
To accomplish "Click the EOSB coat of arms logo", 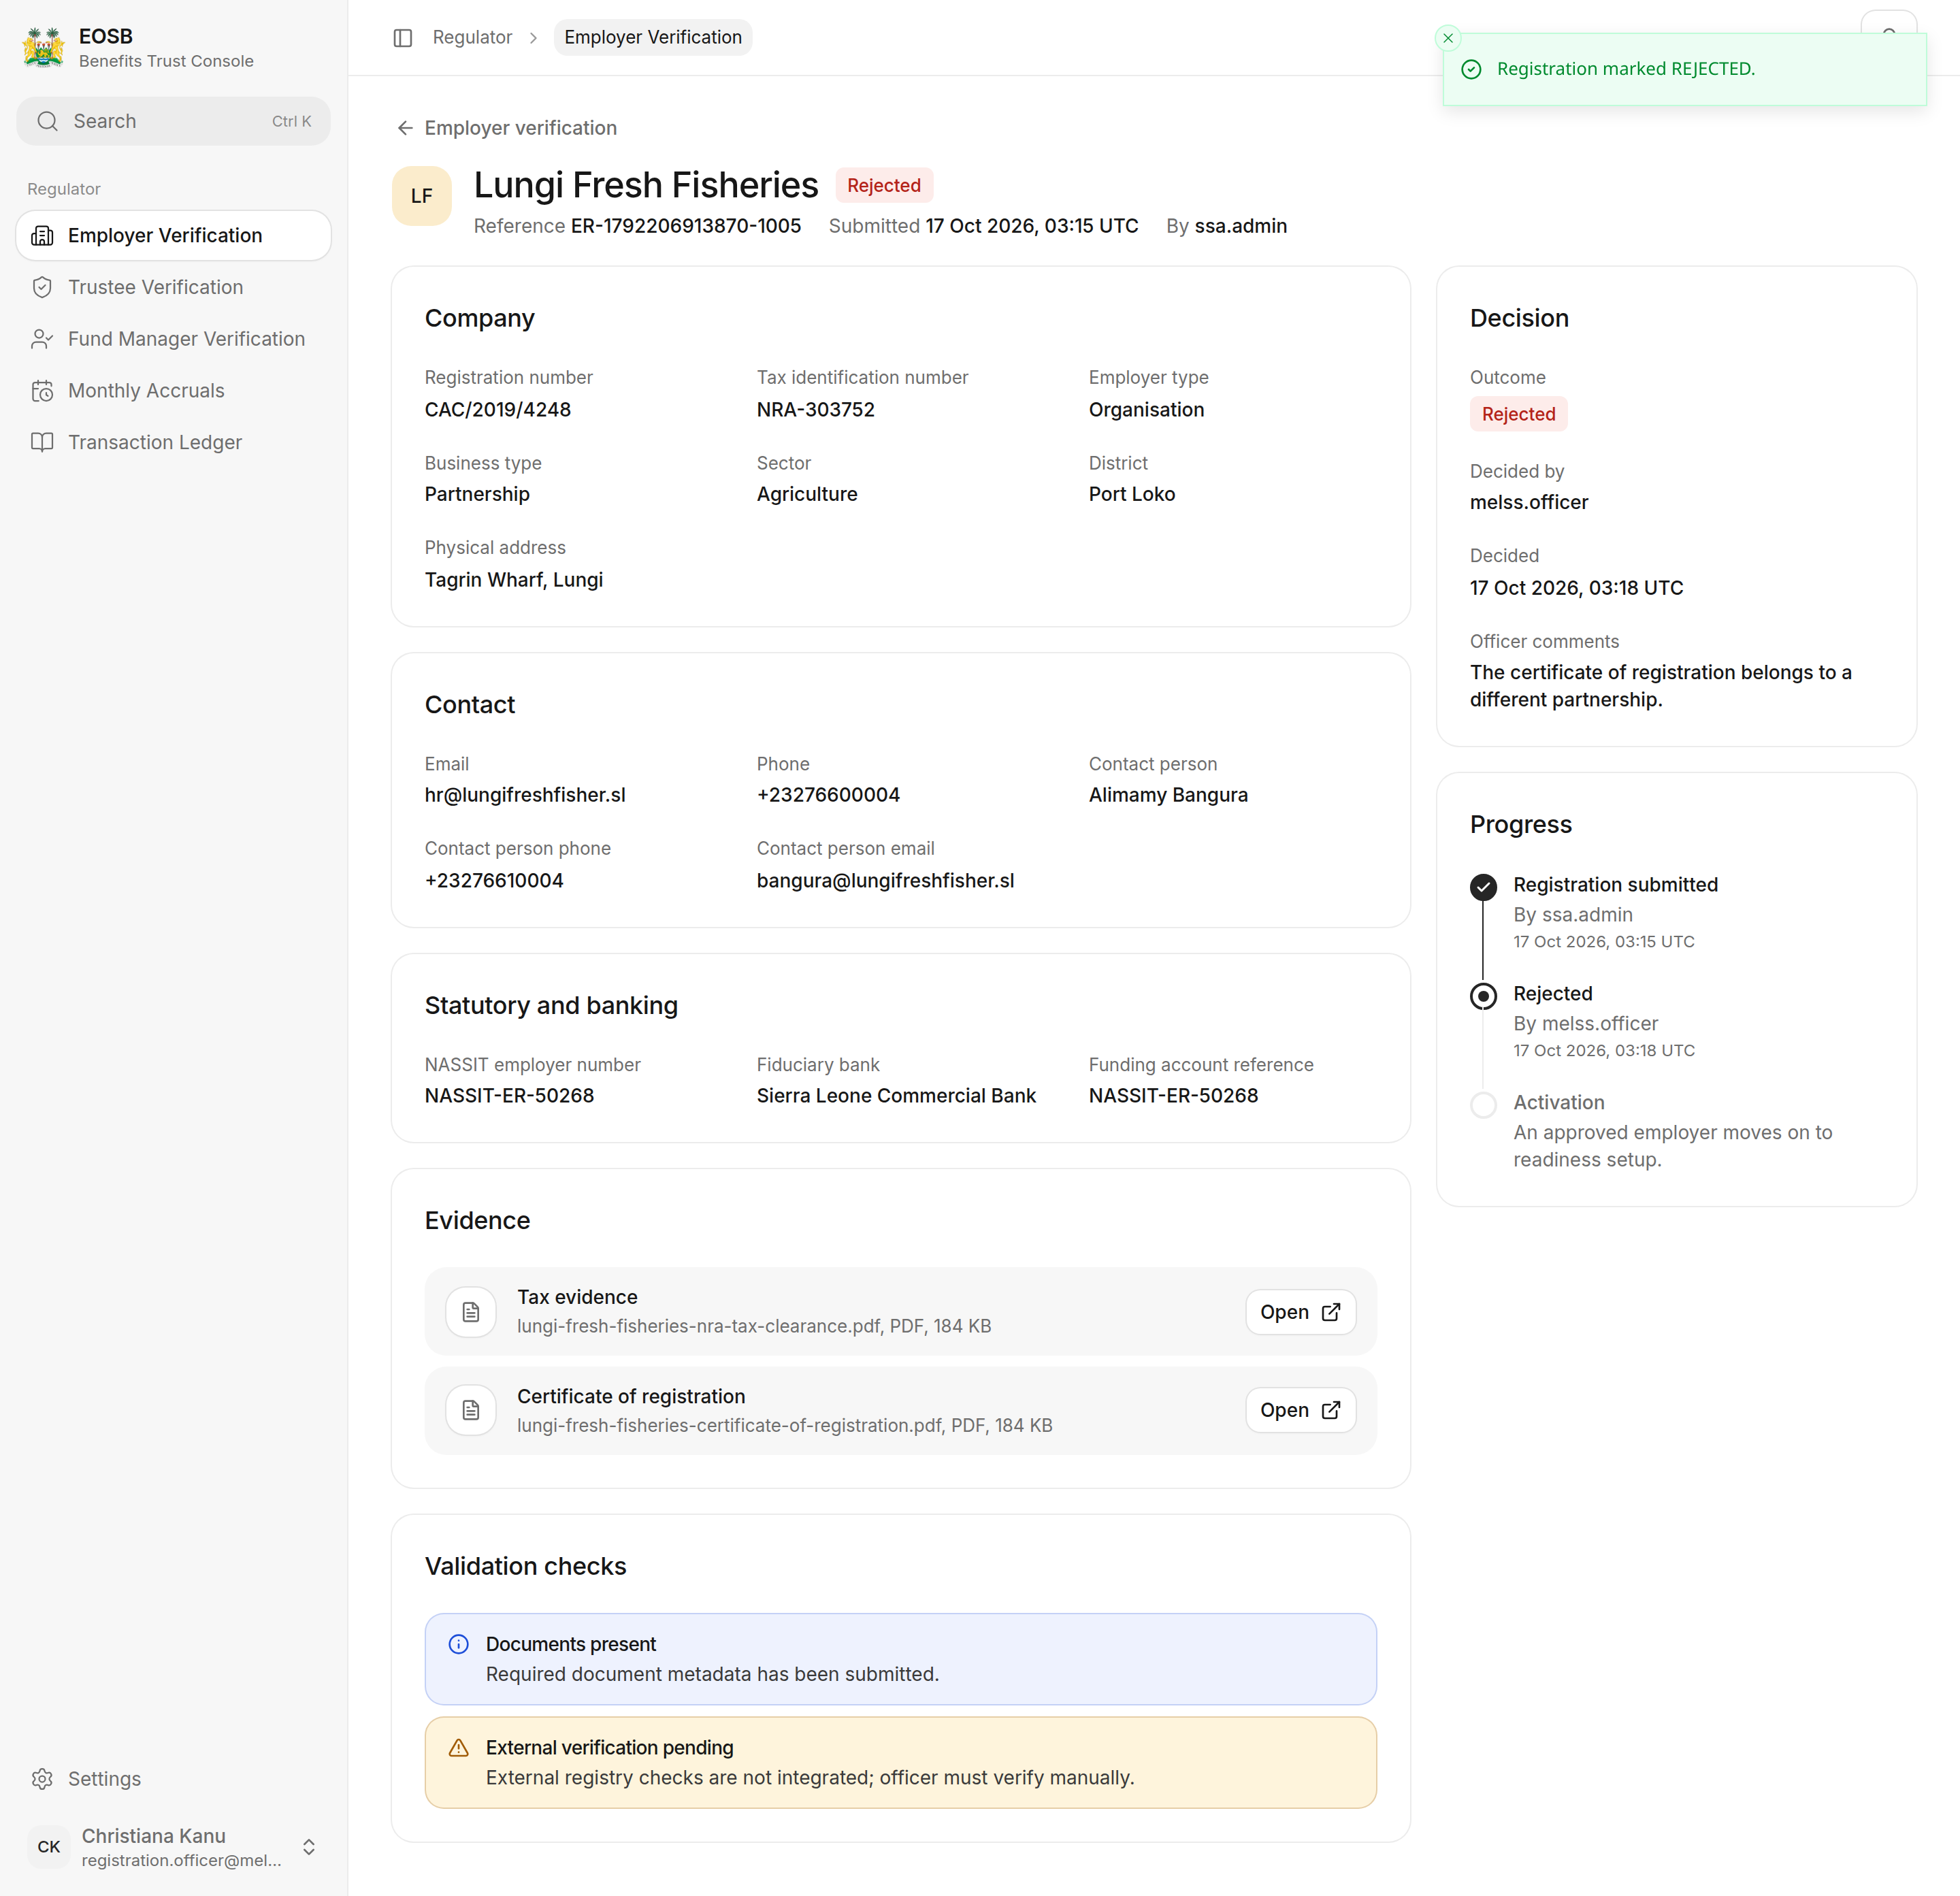I will (x=44, y=47).
